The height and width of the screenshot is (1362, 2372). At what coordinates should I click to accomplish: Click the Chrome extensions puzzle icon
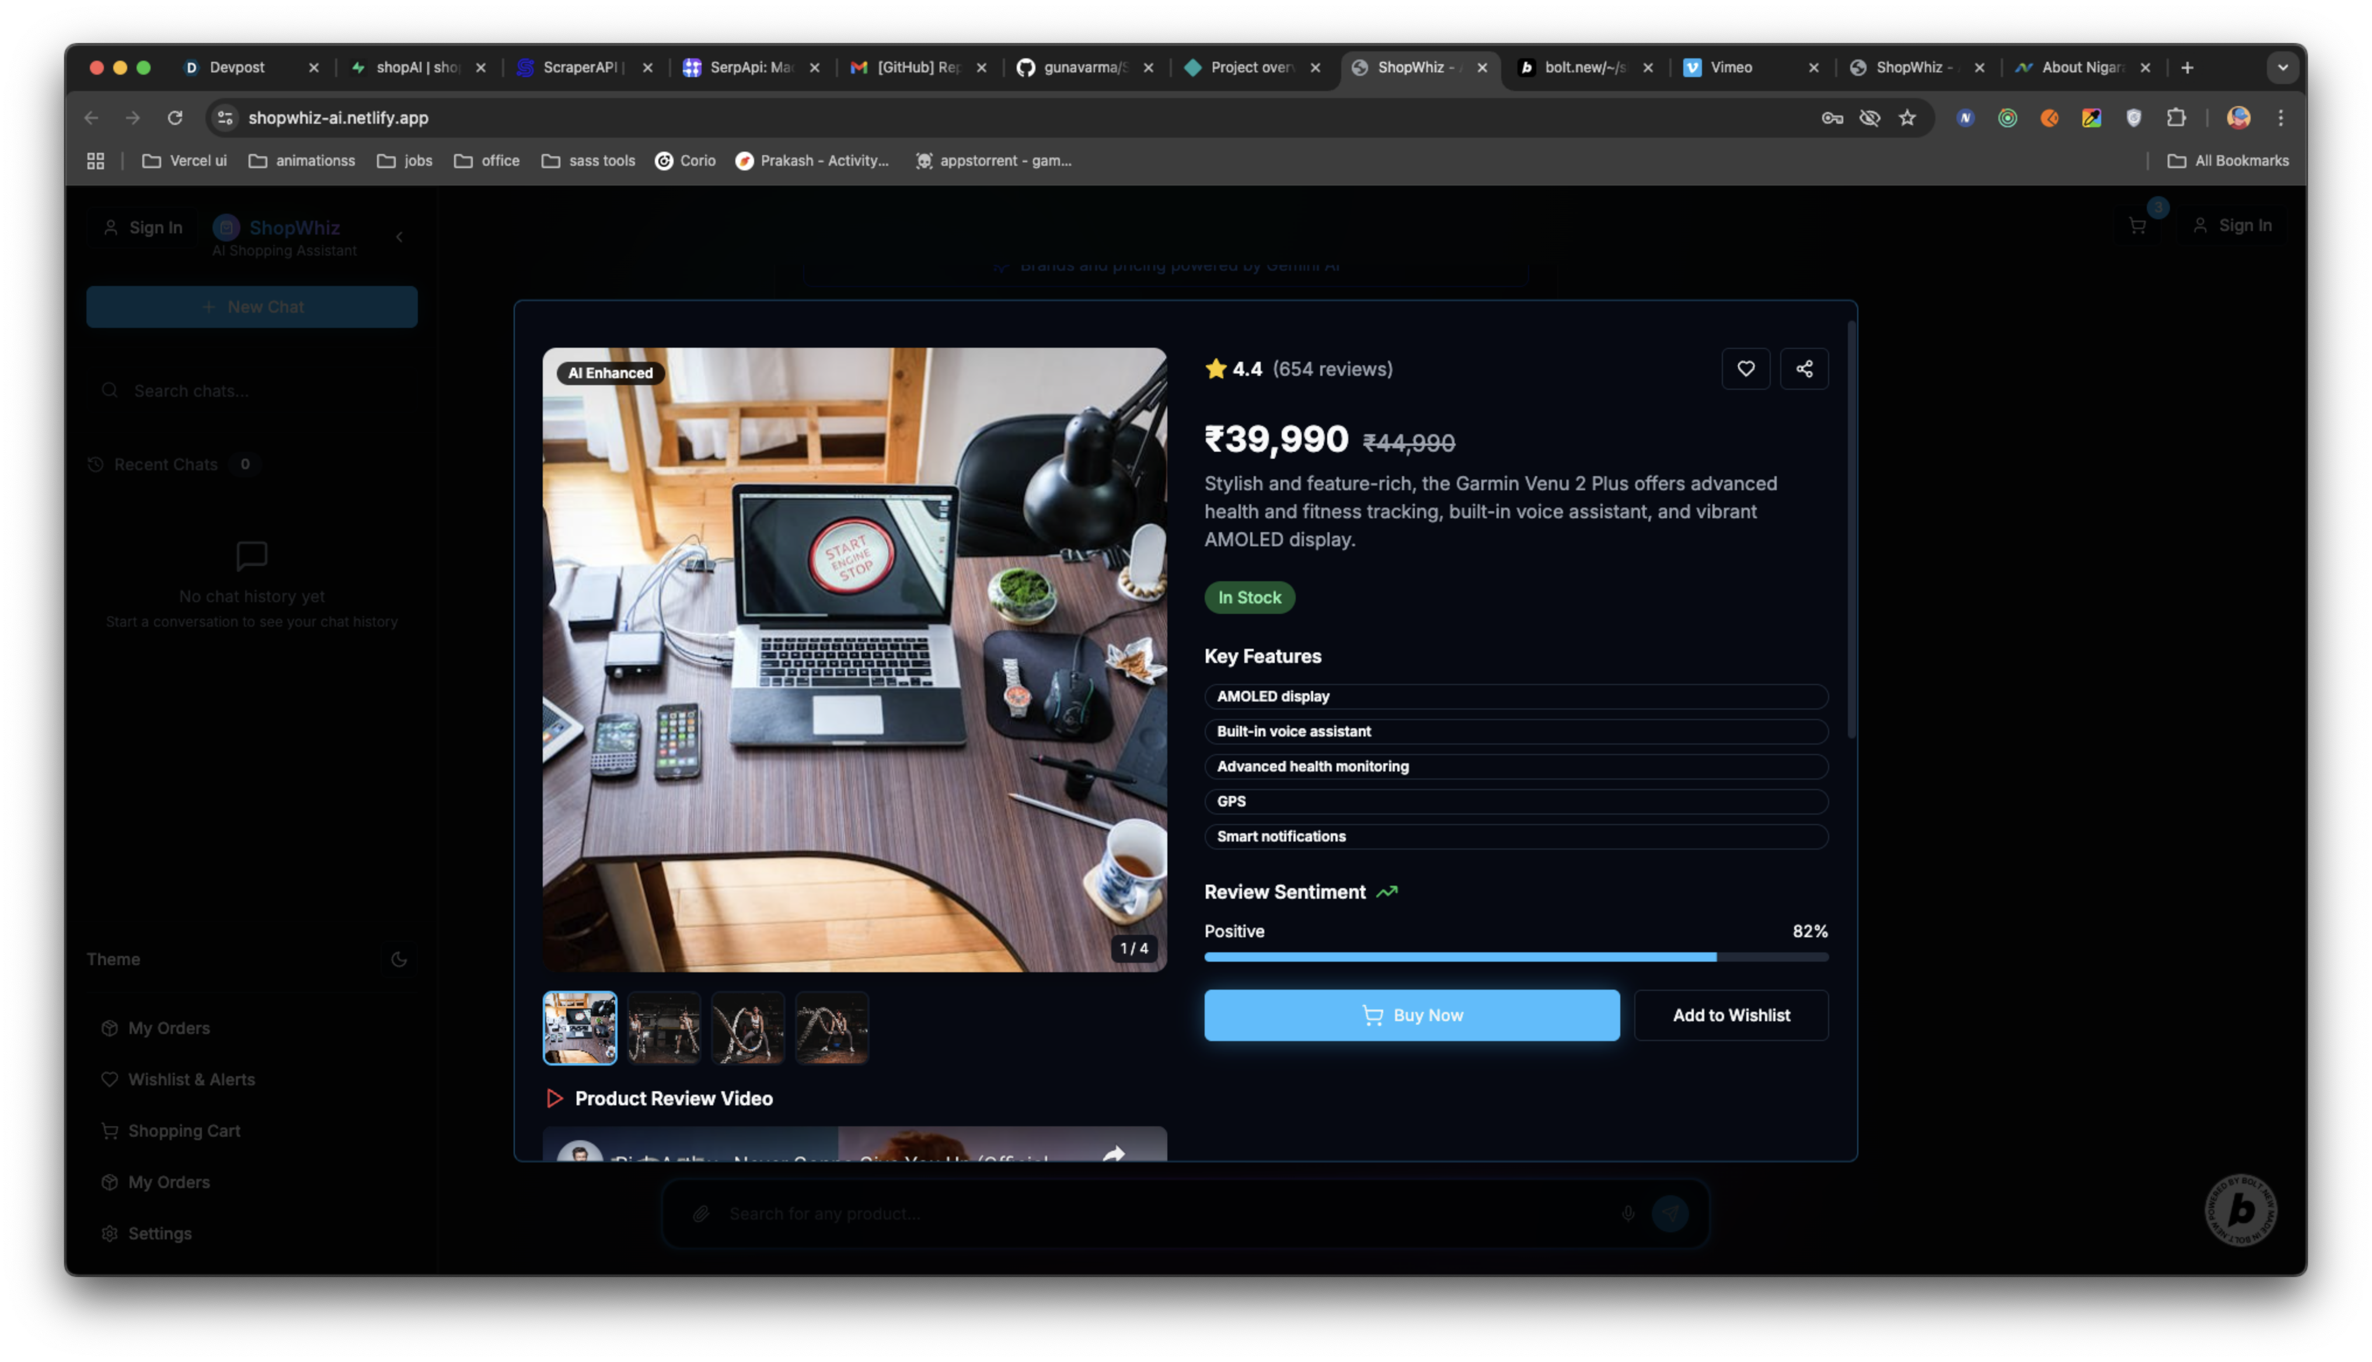click(x=2176, y=118)
